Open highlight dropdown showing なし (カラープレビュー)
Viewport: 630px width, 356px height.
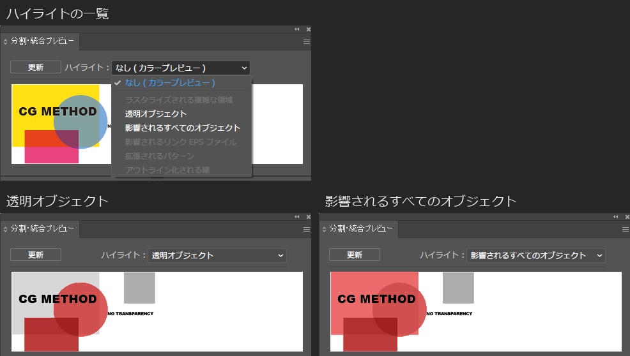(181, 68)
